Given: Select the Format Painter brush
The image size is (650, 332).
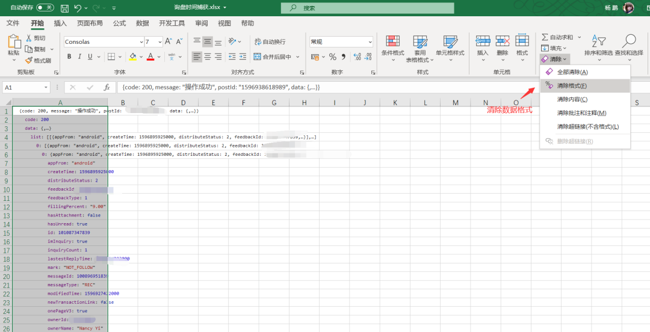Looking at the screenshot, I should (29, 61).
